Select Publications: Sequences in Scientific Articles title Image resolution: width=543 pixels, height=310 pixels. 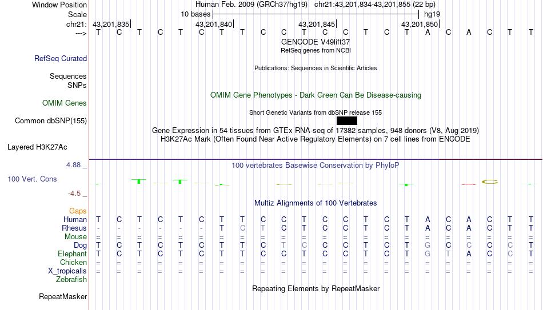(316, 68)
